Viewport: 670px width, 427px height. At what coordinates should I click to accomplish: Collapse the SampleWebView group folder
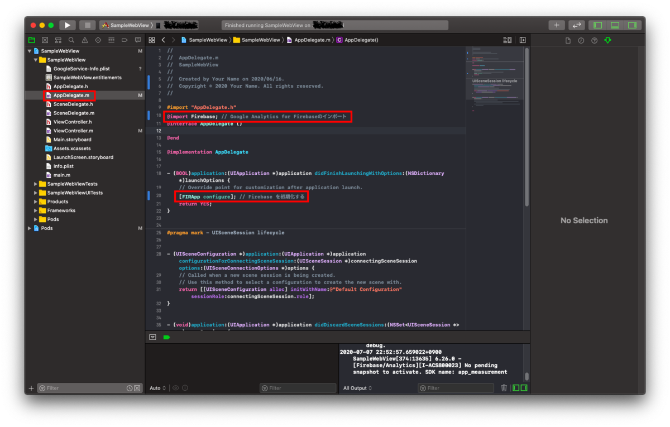36,60
